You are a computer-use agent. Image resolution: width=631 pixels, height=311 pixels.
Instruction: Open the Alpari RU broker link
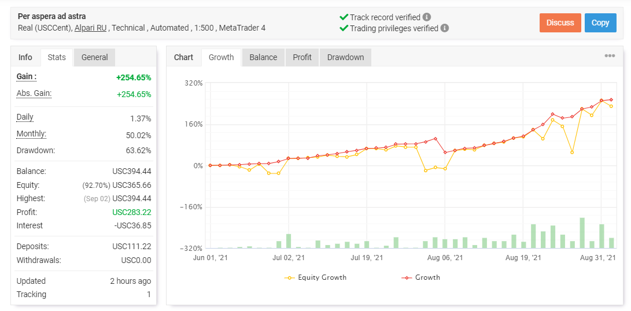click(x=91, y=28)
